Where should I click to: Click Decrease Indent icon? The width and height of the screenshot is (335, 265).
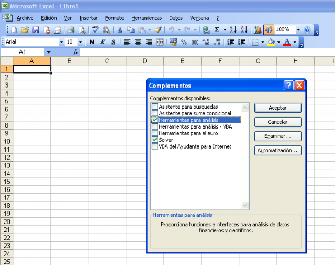point(230,42)
